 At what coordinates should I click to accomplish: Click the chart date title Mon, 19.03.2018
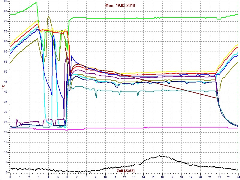(x=120, y=6)
